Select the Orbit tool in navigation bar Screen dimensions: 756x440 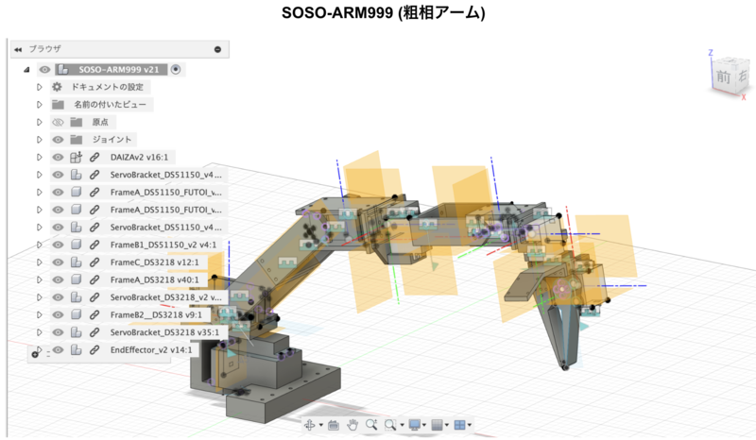[x=310, y=425]
